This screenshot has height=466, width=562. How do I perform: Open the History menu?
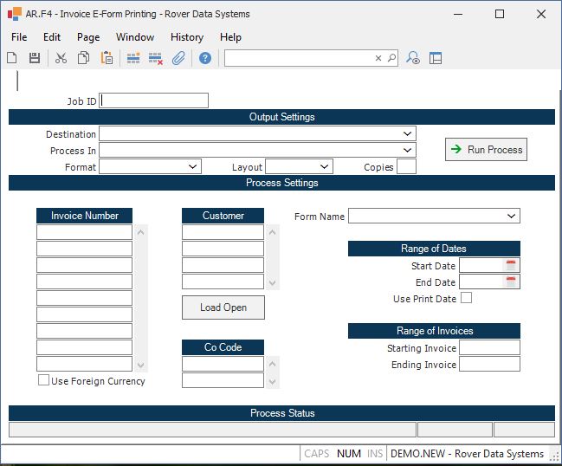click(186, 37)
